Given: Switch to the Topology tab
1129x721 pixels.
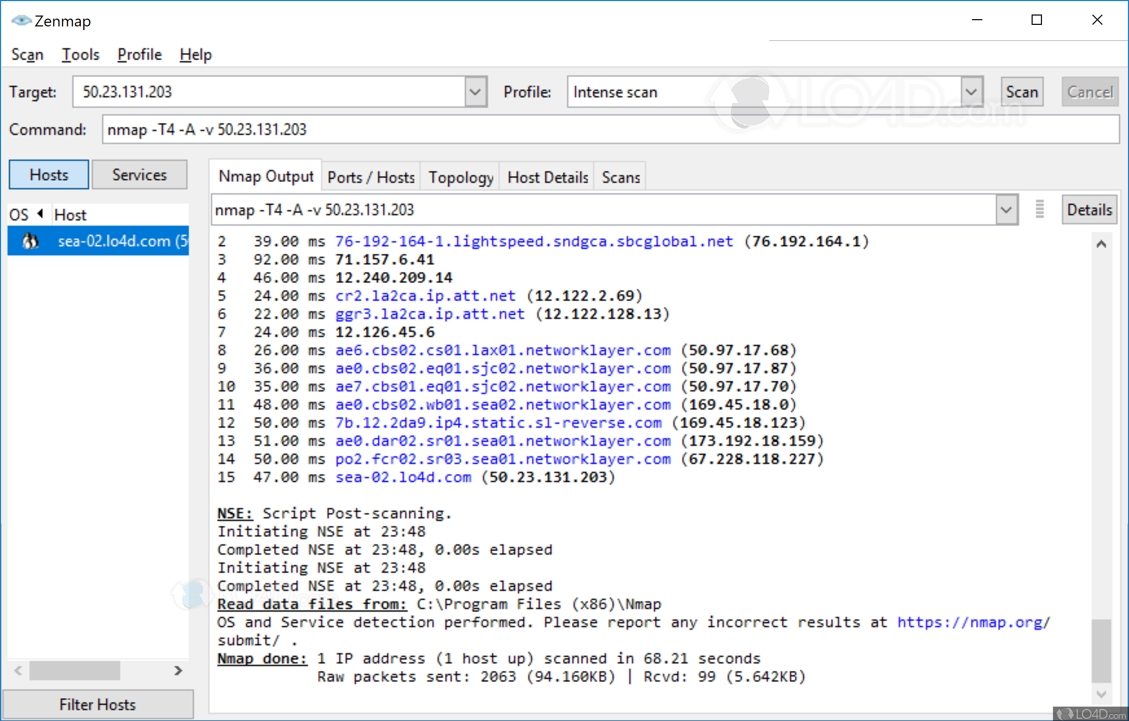Looking at the screenshot, I should (460, 178).
